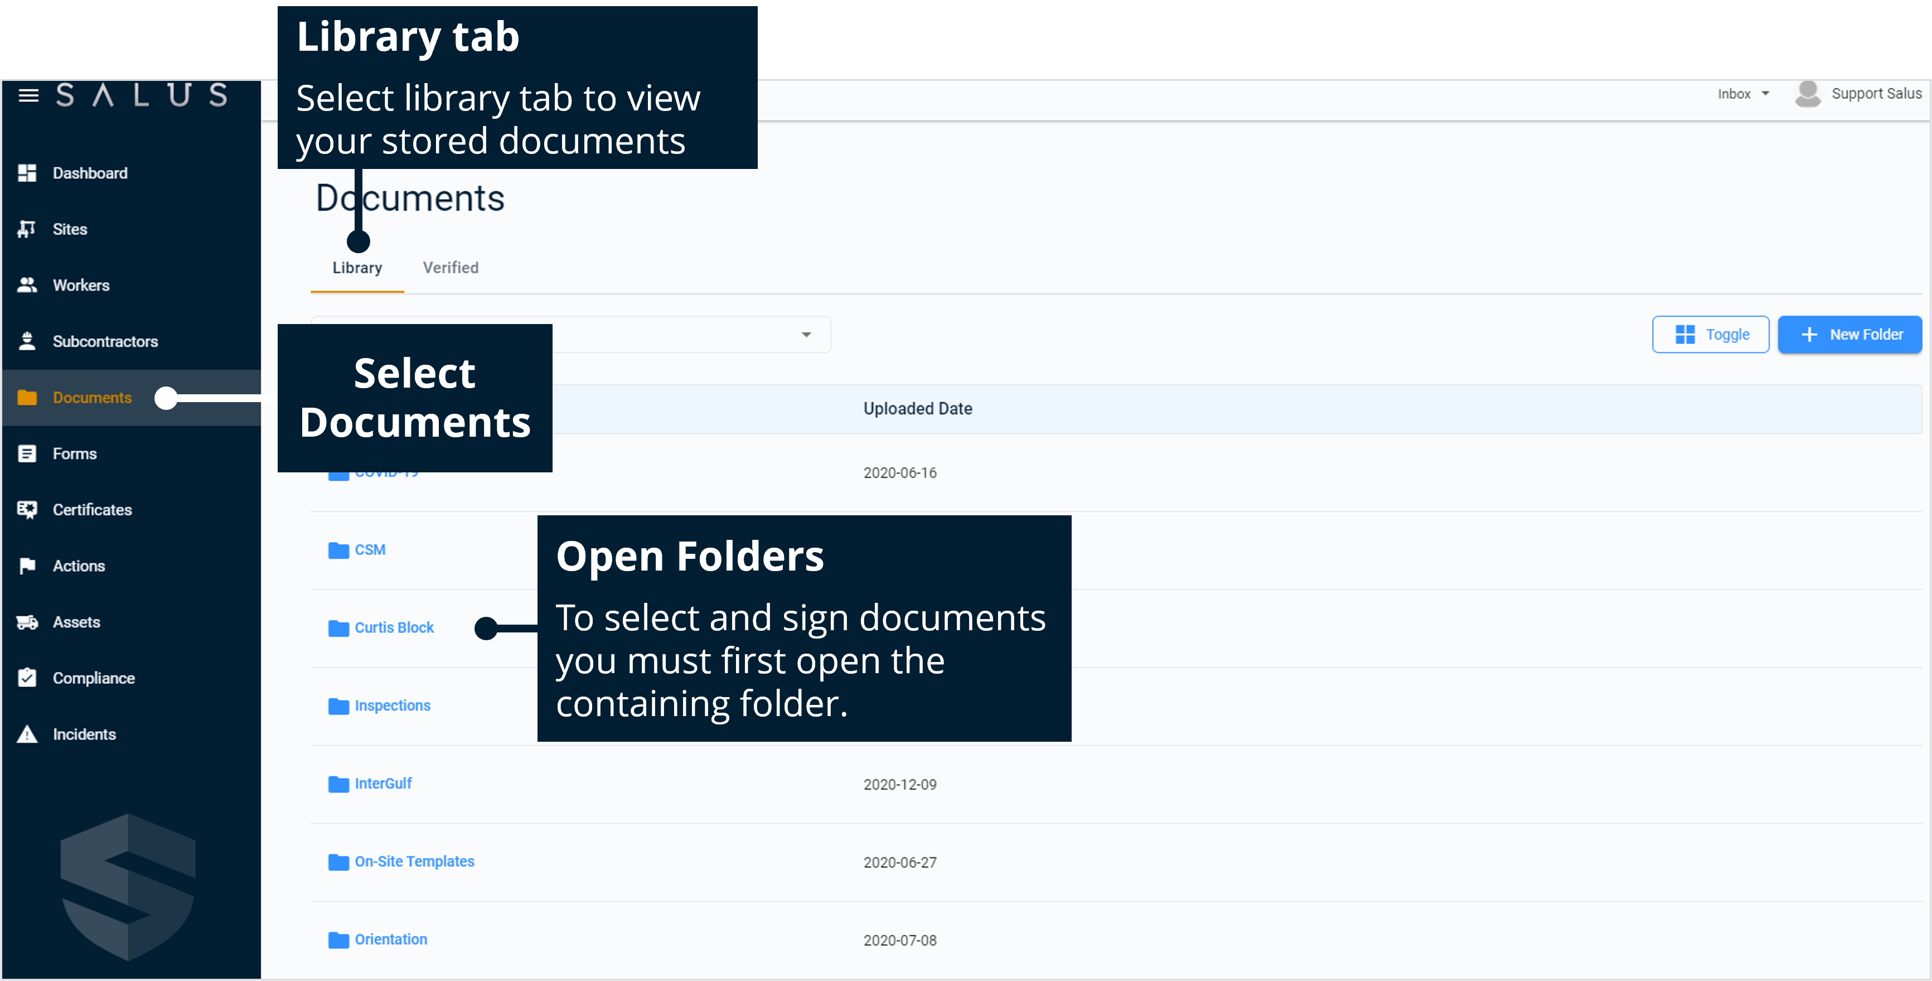This screenshot has width=1932, height=981.
Task: Open the folder filter dropdown arrow
Action: (806, 335)
